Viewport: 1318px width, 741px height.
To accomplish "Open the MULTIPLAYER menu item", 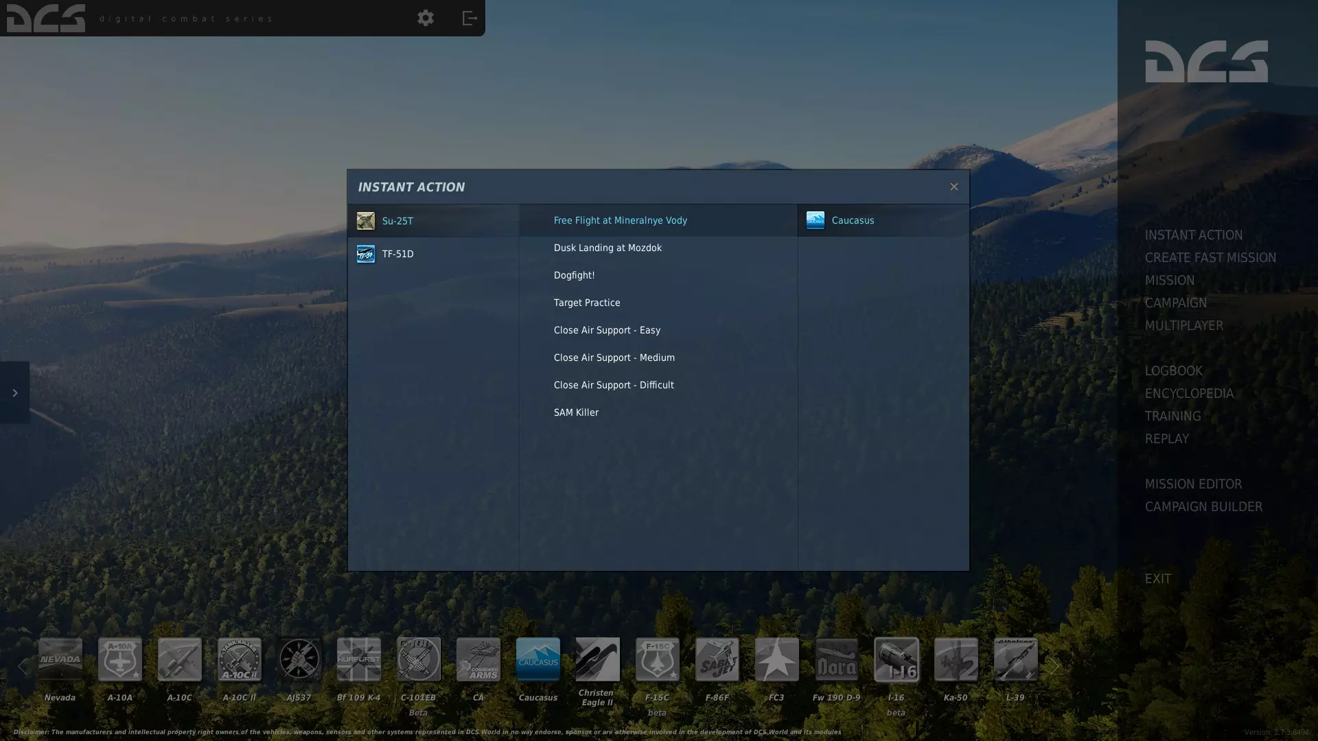I will point(1183,325).
